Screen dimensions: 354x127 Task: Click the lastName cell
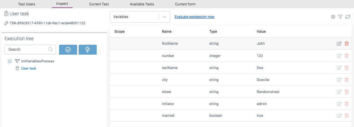170,68
